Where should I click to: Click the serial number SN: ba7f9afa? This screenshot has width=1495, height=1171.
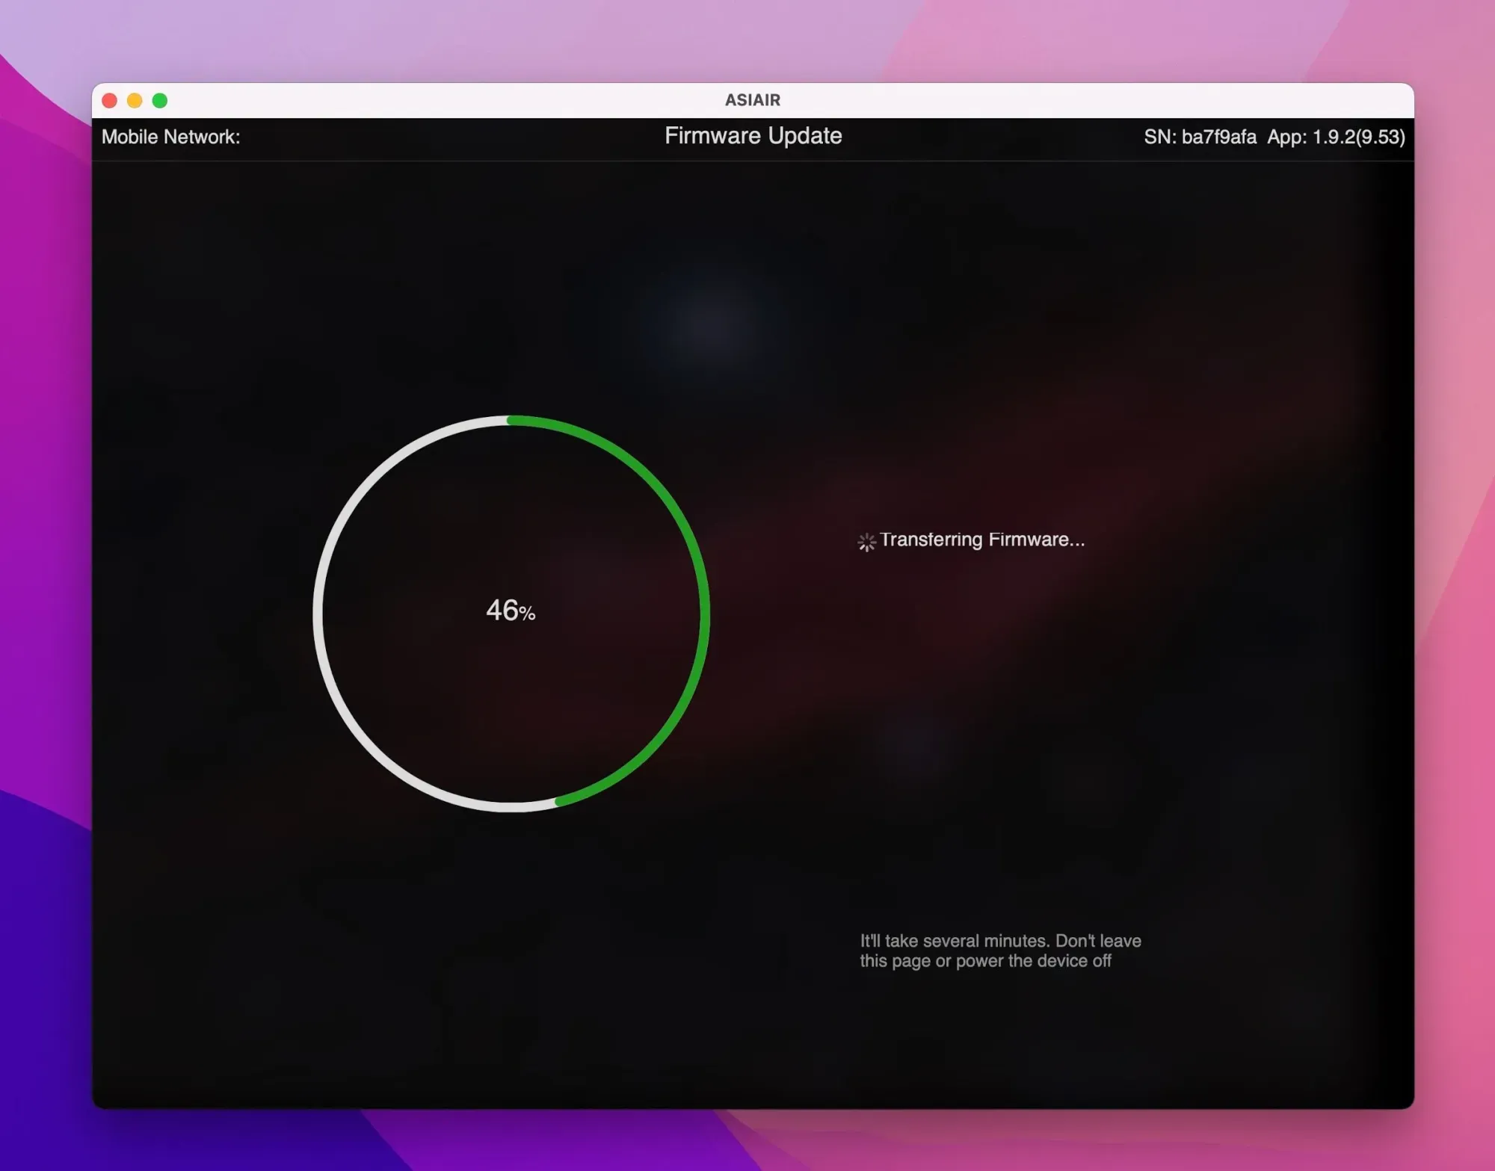click(1199, 138)
